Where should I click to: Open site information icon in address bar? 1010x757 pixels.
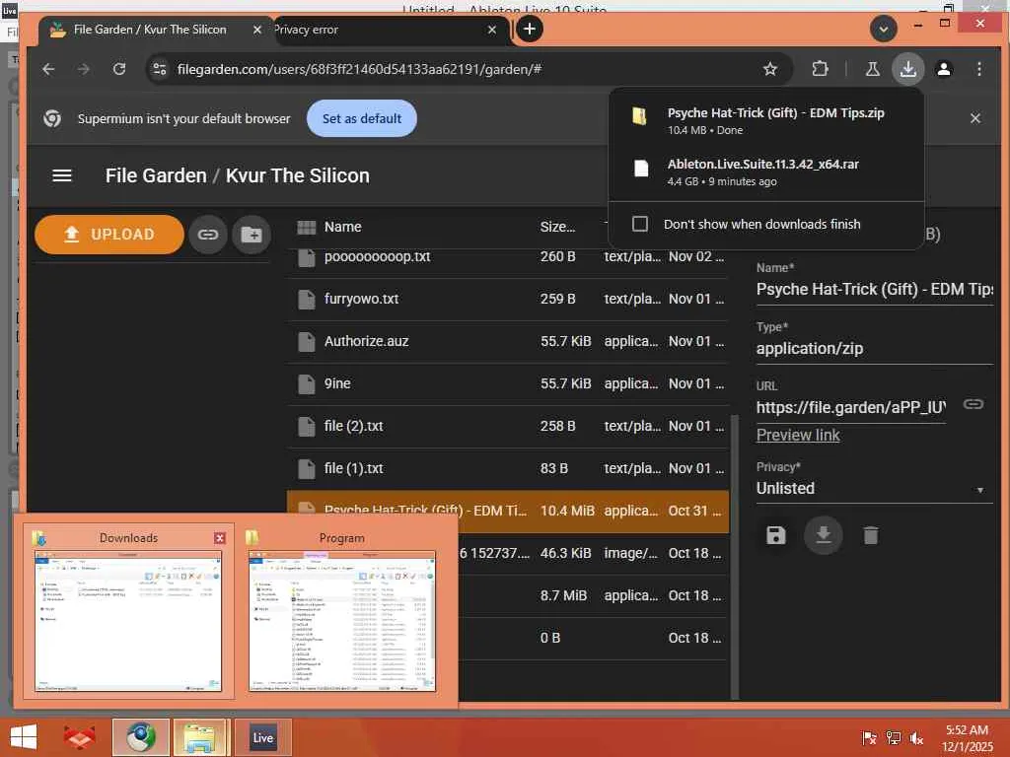[x=160, y=69]
